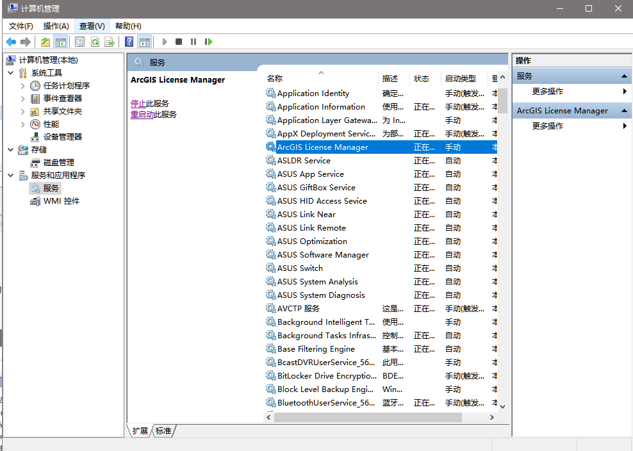Click the green Refresh toolbar icon
This screenshot has width=633, height=451.
(x=95, y=42)
